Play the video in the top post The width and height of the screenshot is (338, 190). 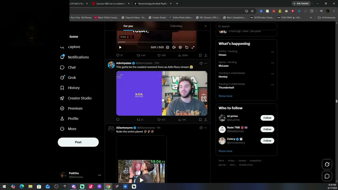click(120, 47)
